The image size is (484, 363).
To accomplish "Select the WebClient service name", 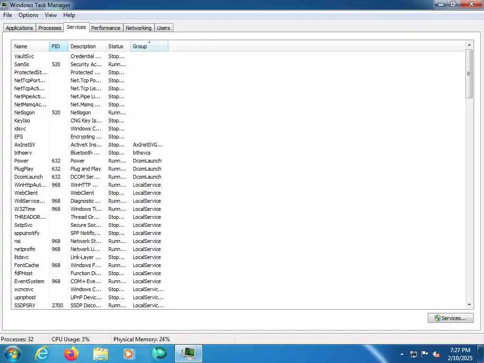I will 26,193.
